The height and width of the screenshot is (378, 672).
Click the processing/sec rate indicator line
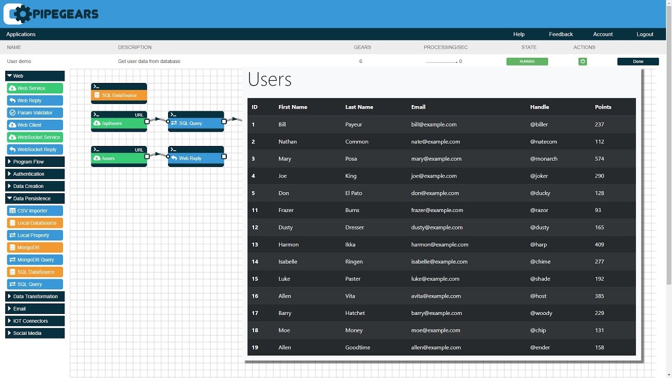click(x=442, y=62)
